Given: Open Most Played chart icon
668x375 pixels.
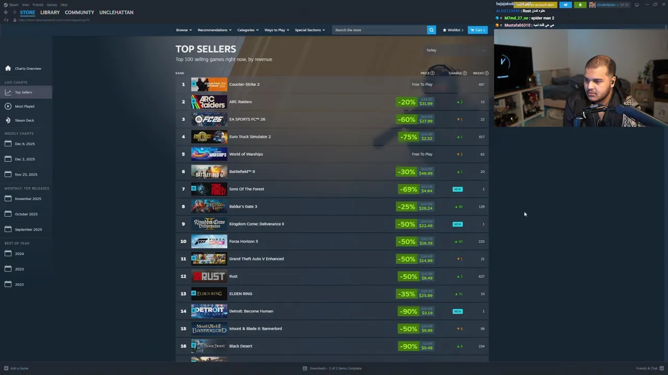Looking at the screenshot, I should tap(8, 106).
